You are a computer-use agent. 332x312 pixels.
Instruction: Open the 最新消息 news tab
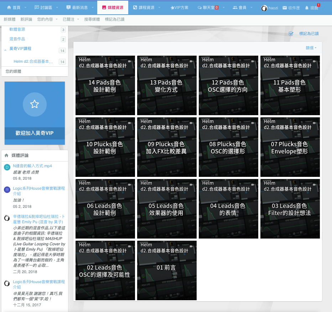click(x=78, y=7)
